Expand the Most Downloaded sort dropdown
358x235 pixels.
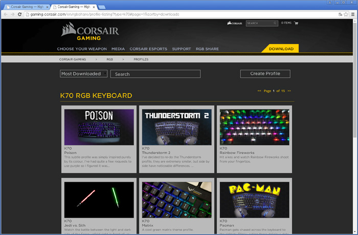pos(83,74)
